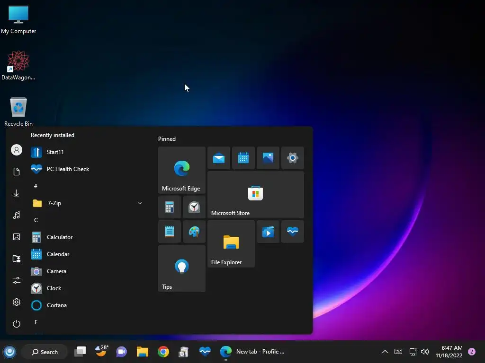The image size is (485, 363).
Task: Open the Chat app on the taskbar
Action: [122, 352]
